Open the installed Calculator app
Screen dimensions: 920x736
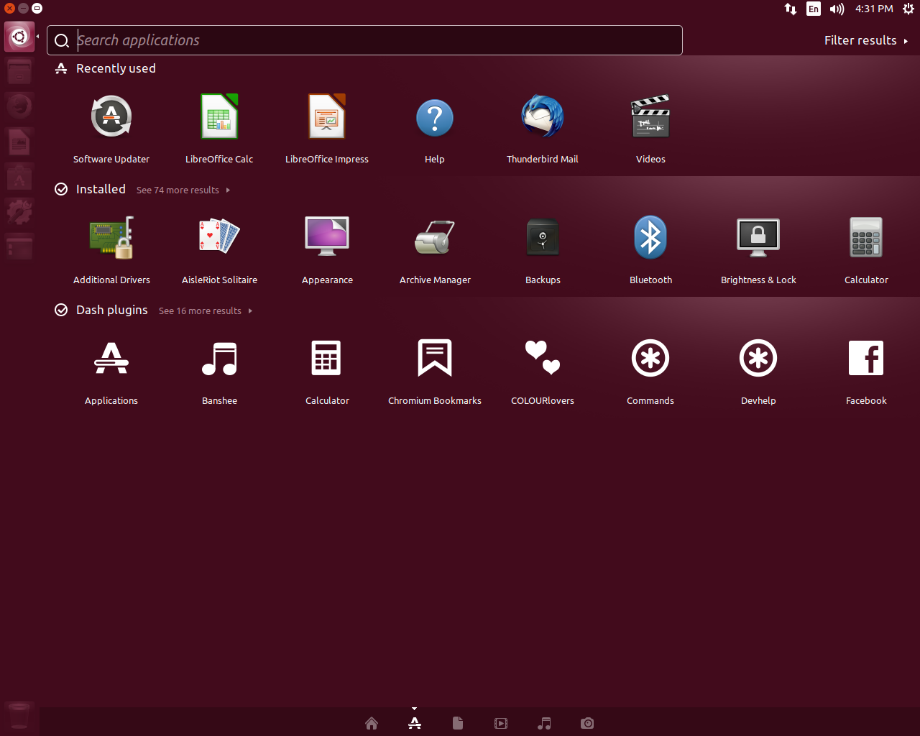tap(866, 249)
